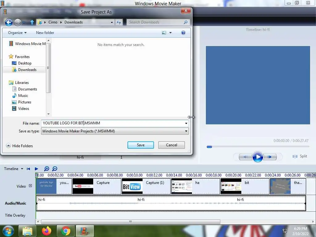This screenshot has width=316, height=237.
Task: Click the forward navigation arrow in dialog
Action: (18, 22)
